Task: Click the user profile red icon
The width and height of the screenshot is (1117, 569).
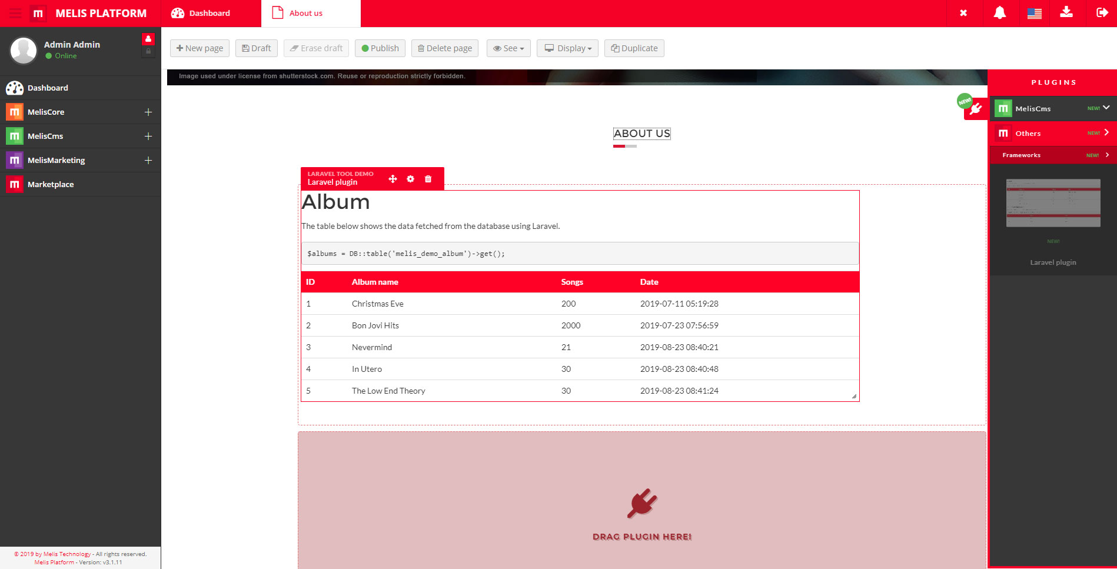Action: (148, 39)
